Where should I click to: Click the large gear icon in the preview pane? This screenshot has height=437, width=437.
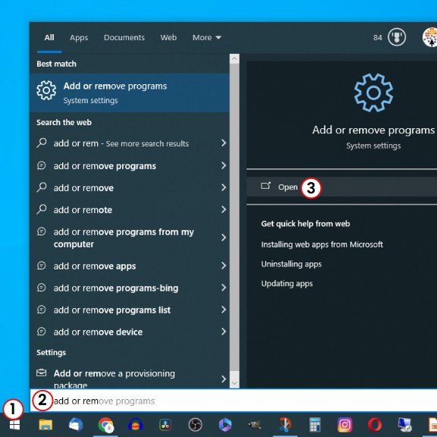click(373, 93)
